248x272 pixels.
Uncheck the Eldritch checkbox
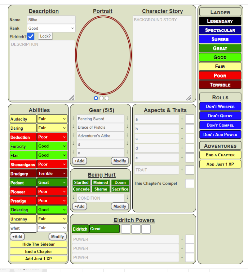click(x=31, y=37)
